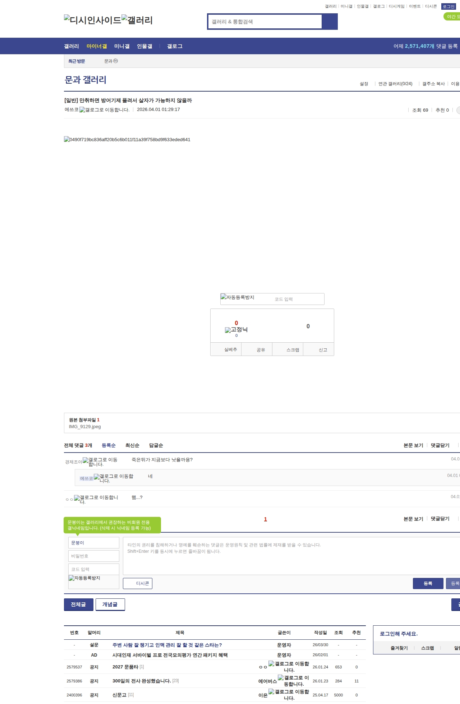The image size is (460, 704).
Task: Click the minor gallery ⓜ mark beside 문과
Action: [116, 61]
